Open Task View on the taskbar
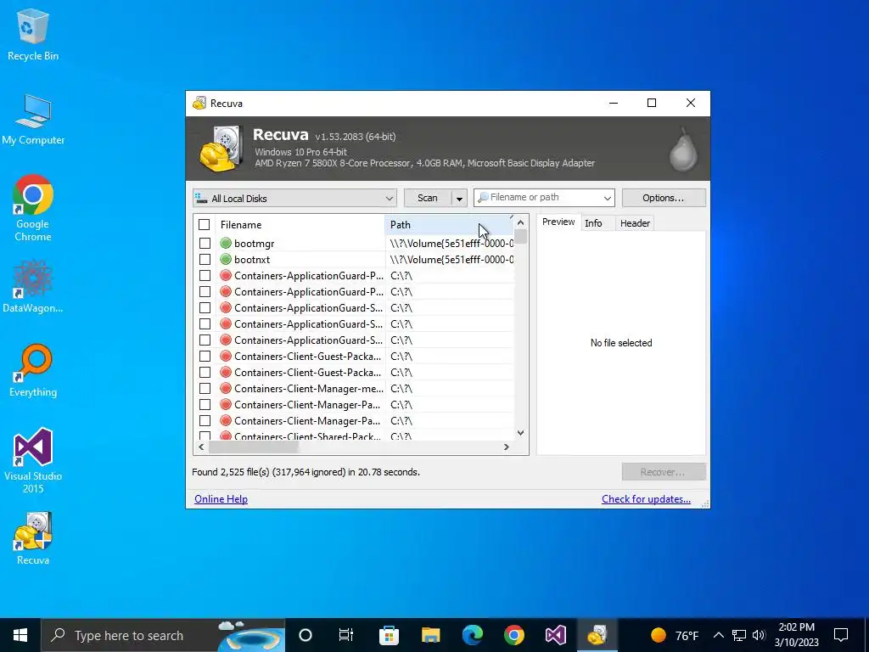Viewport: 869px width, 652px height. [346, 635]
